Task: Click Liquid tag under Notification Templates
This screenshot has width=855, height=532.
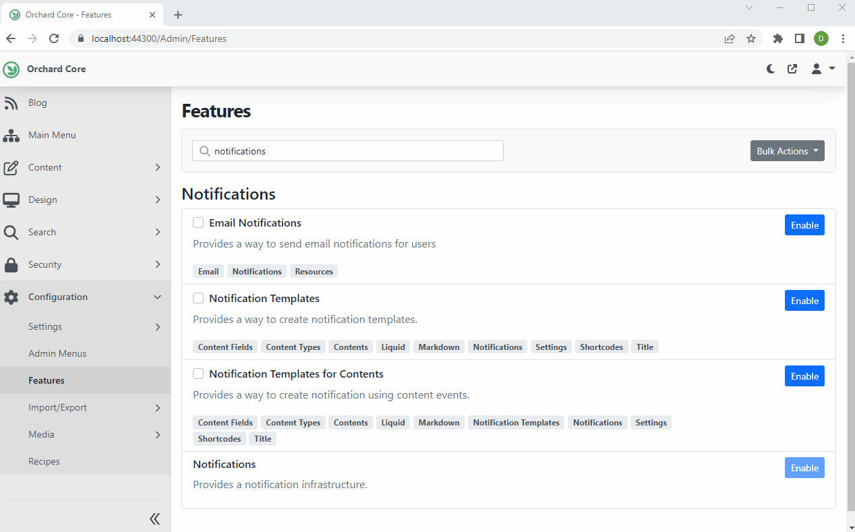Action: 393,347
